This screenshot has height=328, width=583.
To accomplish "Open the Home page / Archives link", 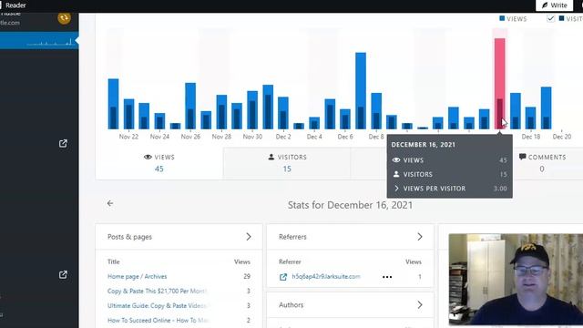I will pos(138,276).
